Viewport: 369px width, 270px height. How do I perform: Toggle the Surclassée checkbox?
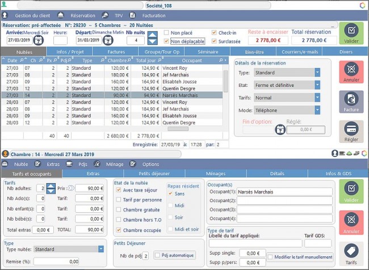(x=214, y=41)
